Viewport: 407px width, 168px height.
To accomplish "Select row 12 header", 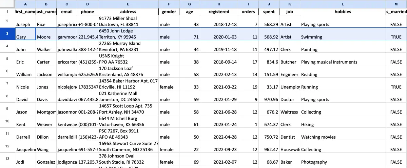I will pos(7,146).
